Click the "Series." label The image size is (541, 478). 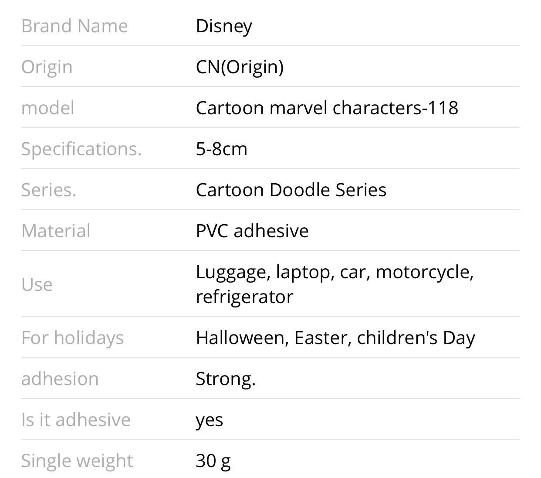(x=49, y=190)
